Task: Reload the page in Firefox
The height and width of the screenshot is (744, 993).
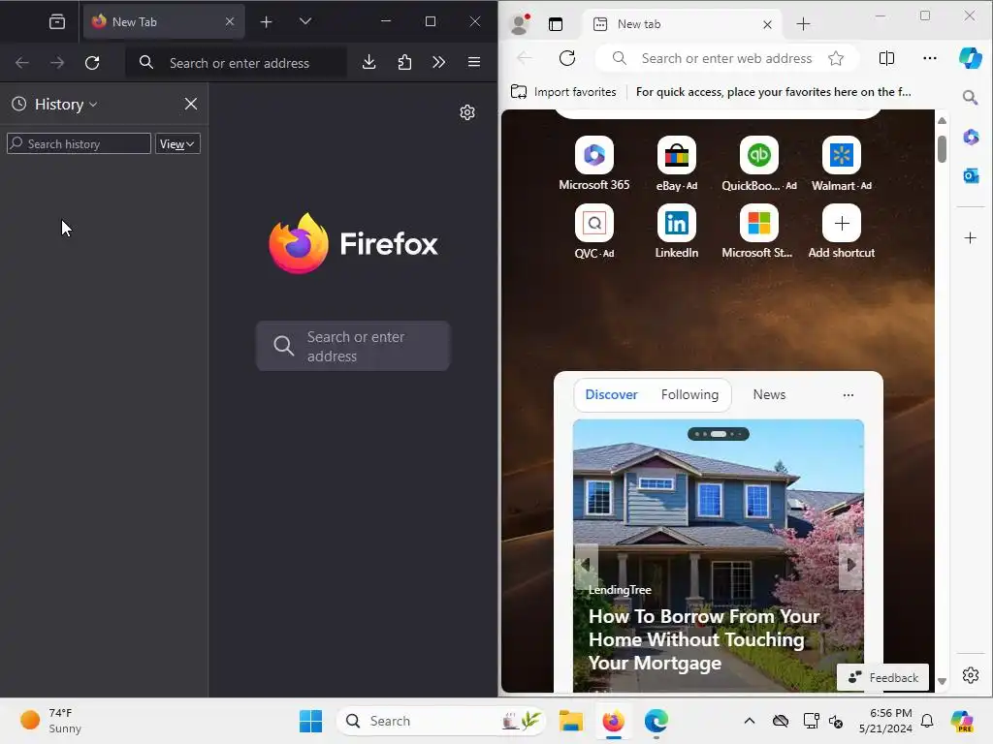Action: pos(92,63)
